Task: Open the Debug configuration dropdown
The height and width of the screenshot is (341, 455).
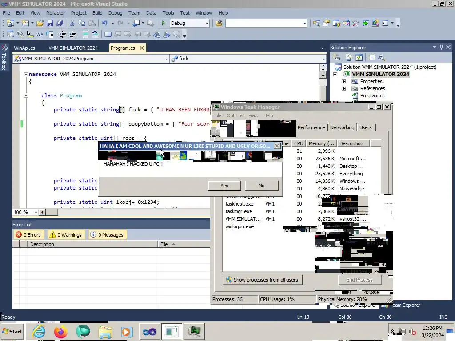Action: point(207,23)
